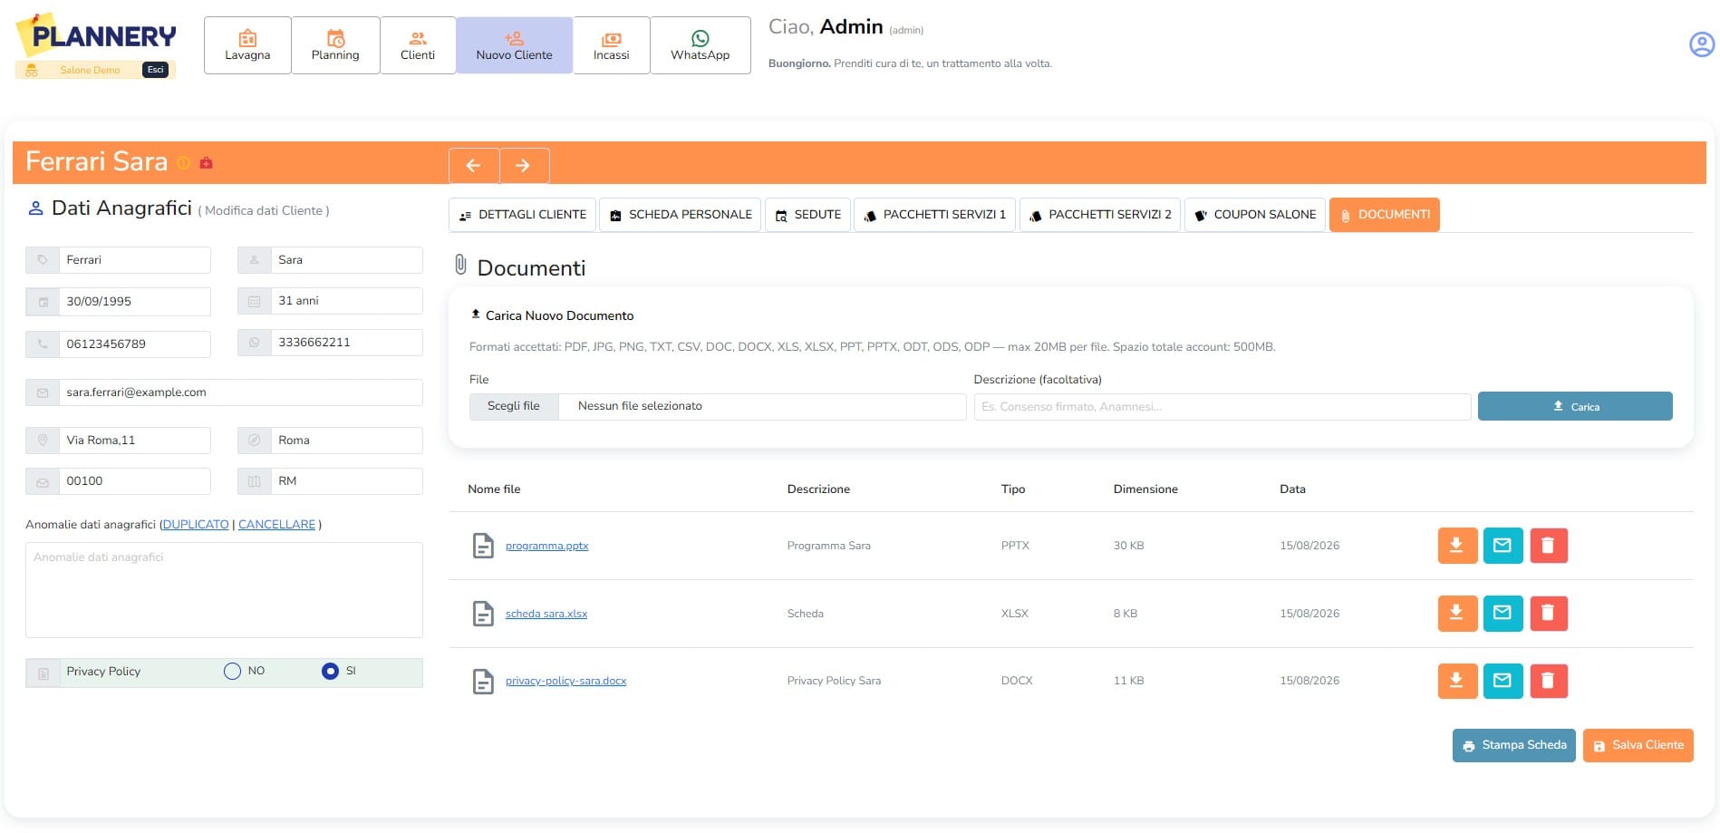The width and height of the screenshot is (1720, 833).
Task: Go to the Clienti list
Action: tap(418, 45)
